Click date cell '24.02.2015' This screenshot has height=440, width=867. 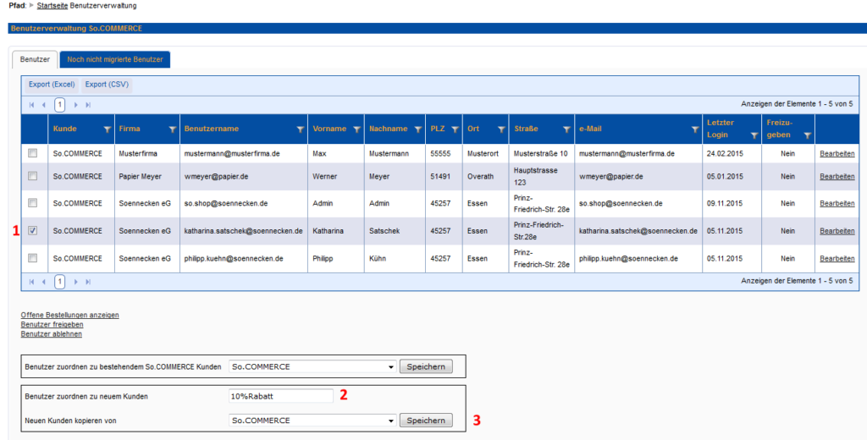click(725, 154)
